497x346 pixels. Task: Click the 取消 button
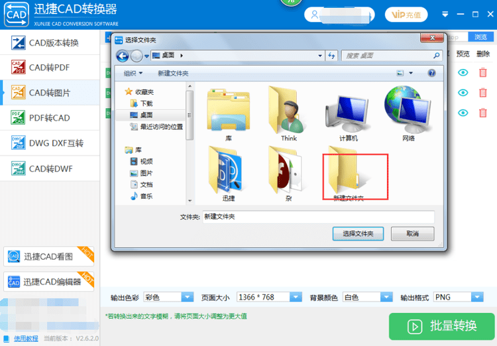[412, 234]
